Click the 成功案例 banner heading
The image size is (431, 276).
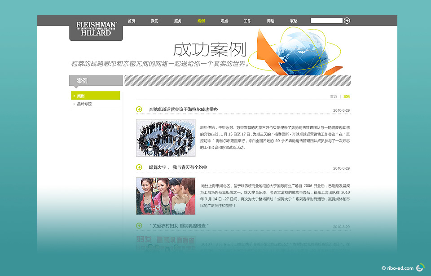point(210,50)
